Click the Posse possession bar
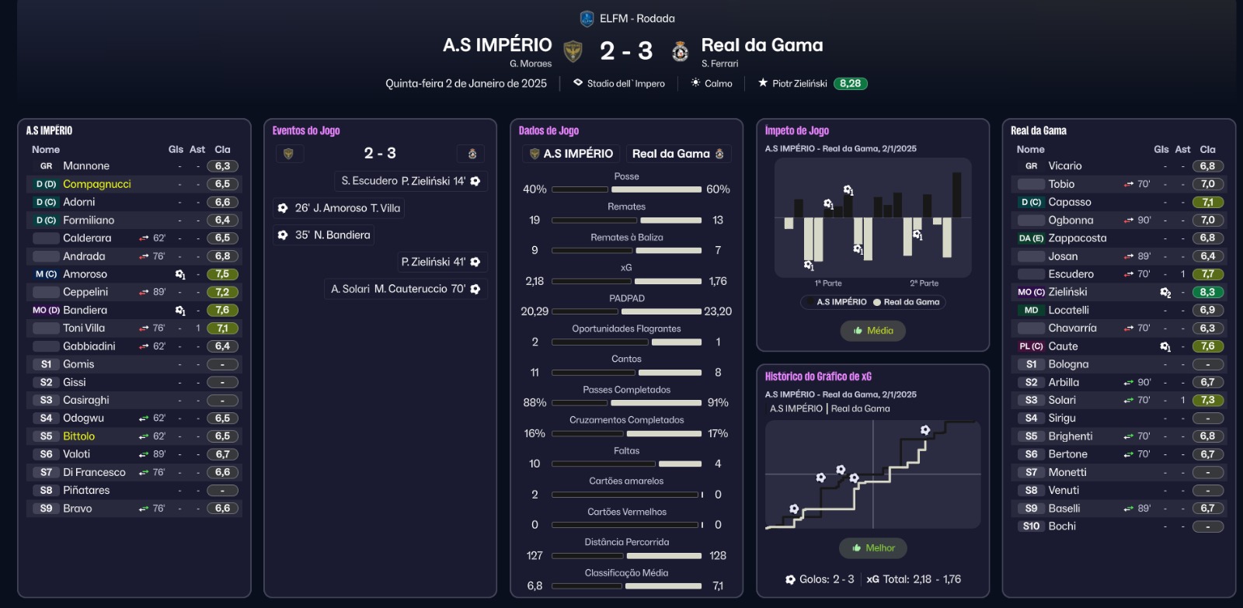The width and height of the screenshot is (1243, 608). click(626, 189)
